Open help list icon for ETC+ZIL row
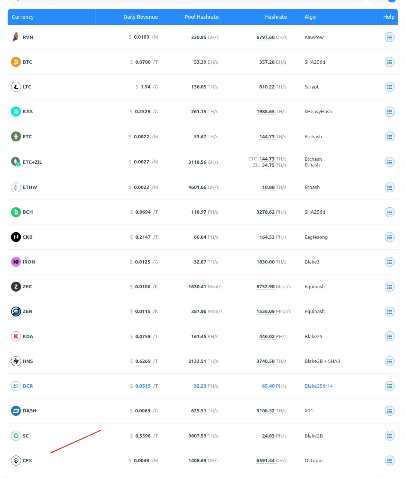The width and height of the screenshot is (405, 478). click(390, 162)
